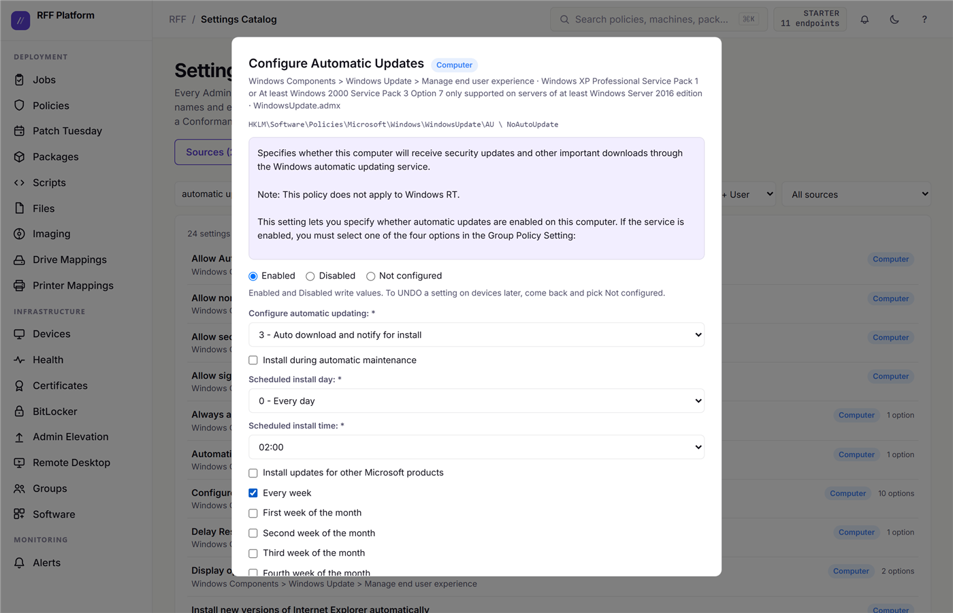Check Install updates for other Microsoft products

coord(253,473)
